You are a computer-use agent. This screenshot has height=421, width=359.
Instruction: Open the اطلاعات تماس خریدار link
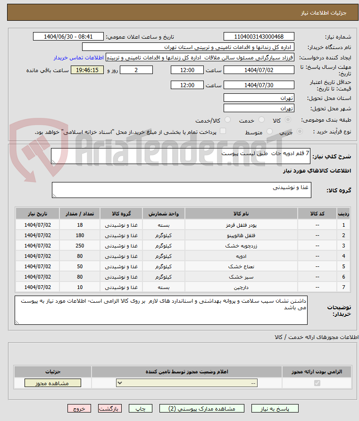79,58
